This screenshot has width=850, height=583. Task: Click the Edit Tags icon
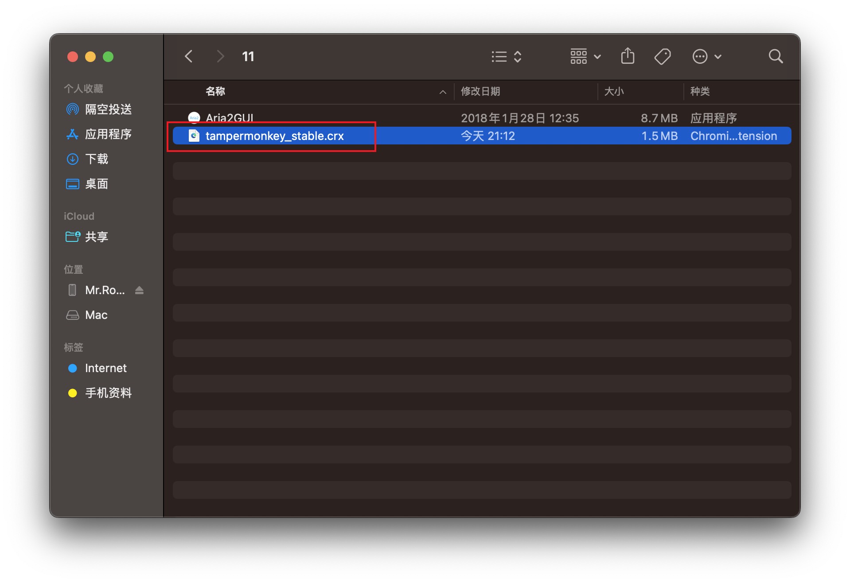click(663, 56)
